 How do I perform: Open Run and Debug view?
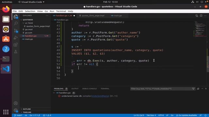point(16,38)
